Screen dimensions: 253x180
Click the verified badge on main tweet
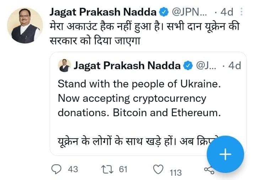tap(164, 12)
